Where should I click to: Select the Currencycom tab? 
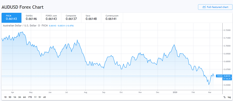pyautogui.click(x=112, y=18)
